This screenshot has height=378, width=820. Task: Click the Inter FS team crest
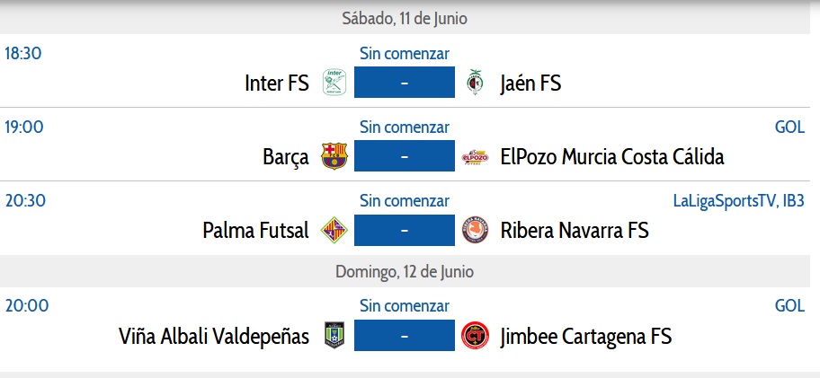334,84
